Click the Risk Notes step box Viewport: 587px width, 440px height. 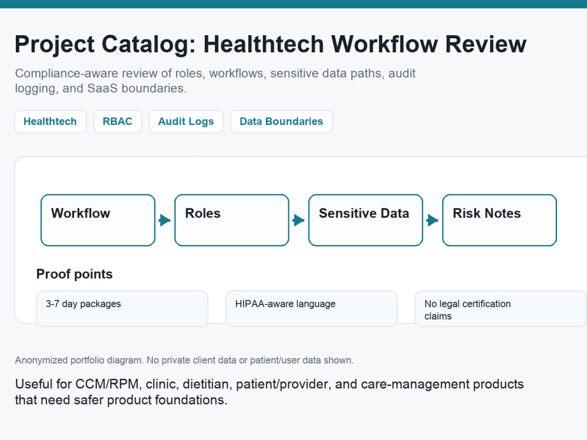(500, 220)
